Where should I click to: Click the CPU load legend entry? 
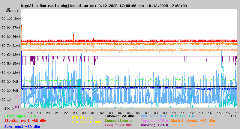click(x=153, y=116)
